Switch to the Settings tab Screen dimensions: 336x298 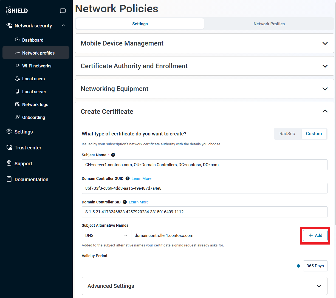click(x=140, y=24)
